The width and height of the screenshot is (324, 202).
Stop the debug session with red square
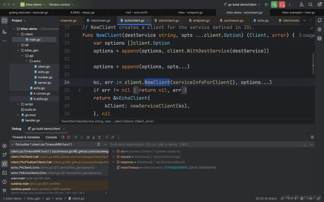point(69,137)
